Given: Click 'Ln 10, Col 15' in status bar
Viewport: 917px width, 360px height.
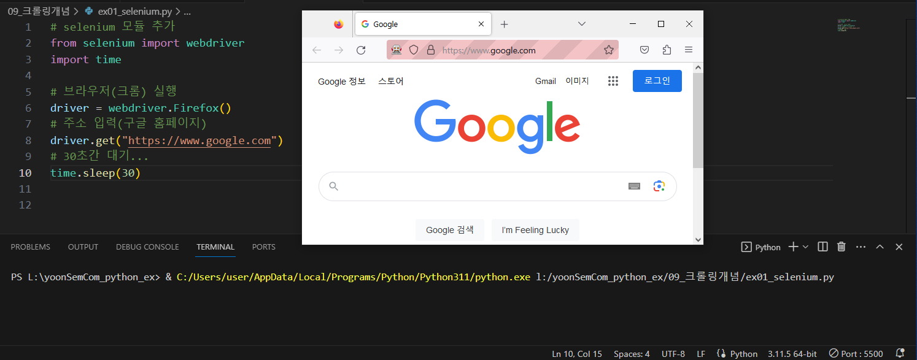Looking at the screenshot, I should pyautogui.click(x=577, y=354).
